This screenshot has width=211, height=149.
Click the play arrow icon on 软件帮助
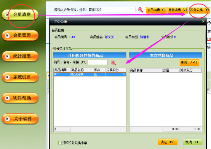7,98
